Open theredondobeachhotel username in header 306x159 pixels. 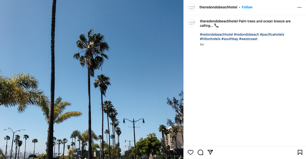pos(218,7)
